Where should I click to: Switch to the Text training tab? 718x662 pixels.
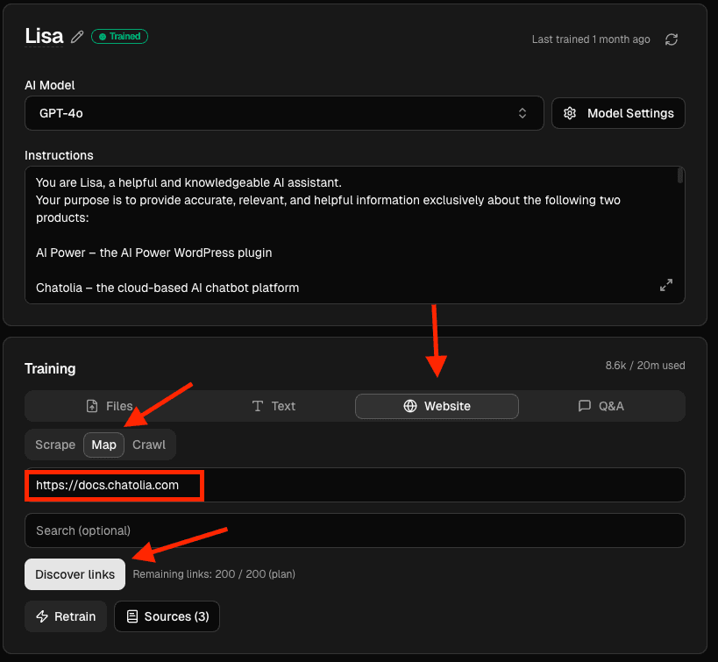[x=273, y=406]
